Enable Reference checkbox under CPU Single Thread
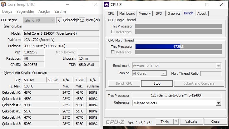This screenshot has height=129, width=229. [112, 32]
